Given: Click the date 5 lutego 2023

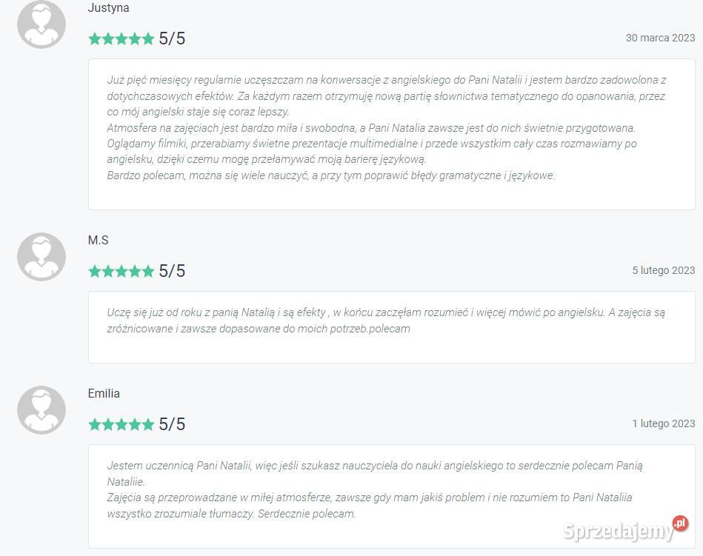Looking at the screenshot, I should pos(663,271).
